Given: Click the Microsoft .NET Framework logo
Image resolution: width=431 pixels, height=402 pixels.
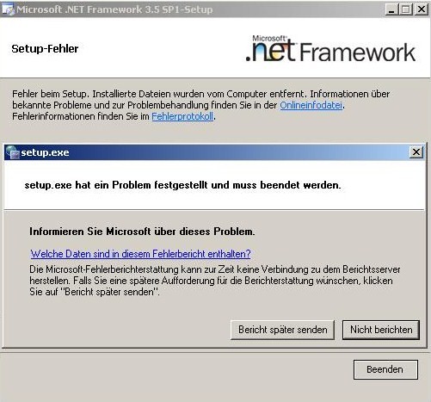Looking at the screenshot, I should click(330, 48).
